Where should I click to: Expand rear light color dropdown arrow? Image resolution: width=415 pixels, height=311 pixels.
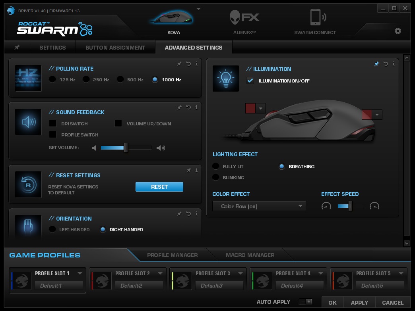[x=377, y=115]
